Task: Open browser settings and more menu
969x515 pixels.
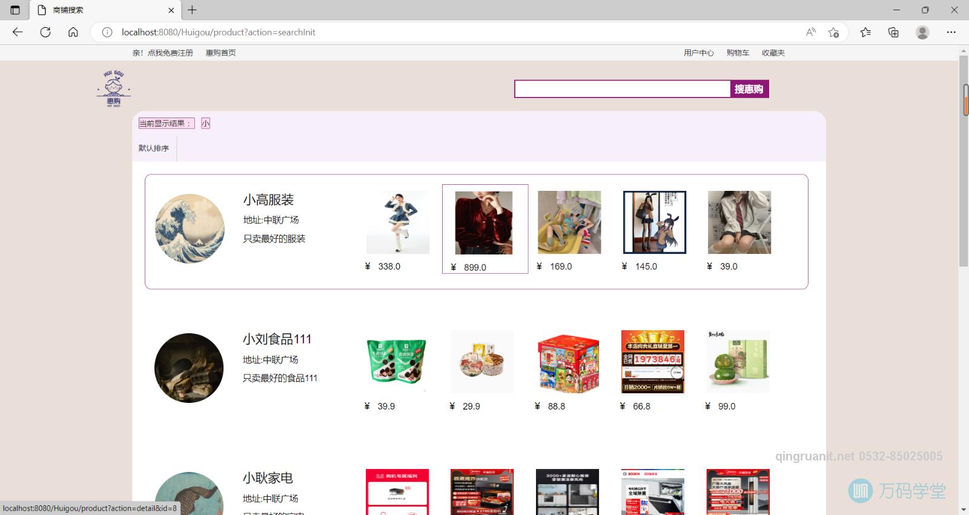Action: [x=951, y=32]
